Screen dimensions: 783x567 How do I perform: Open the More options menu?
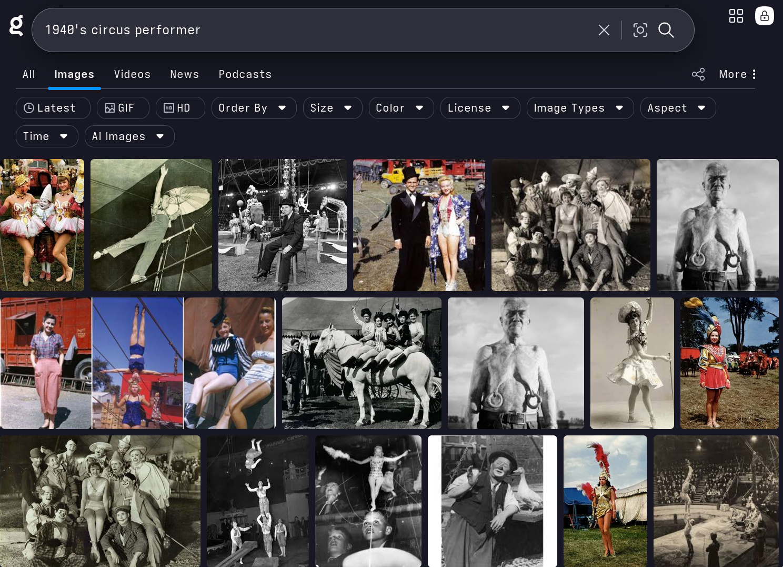pyautogui.click(x=738, y=74)
